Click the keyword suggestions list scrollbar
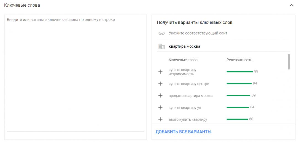 pyautogui.click(x=289, y=61)
